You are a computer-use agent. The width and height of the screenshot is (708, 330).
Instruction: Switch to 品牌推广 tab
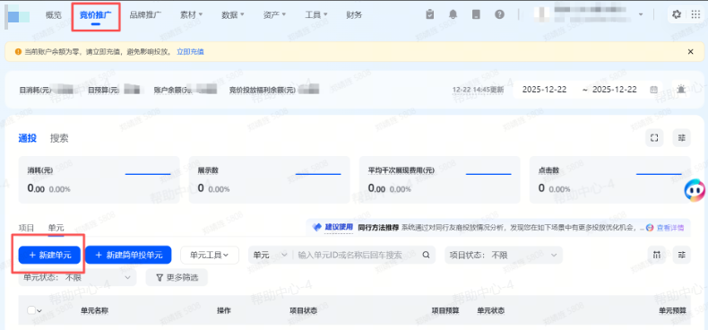(x=145, y=14)
